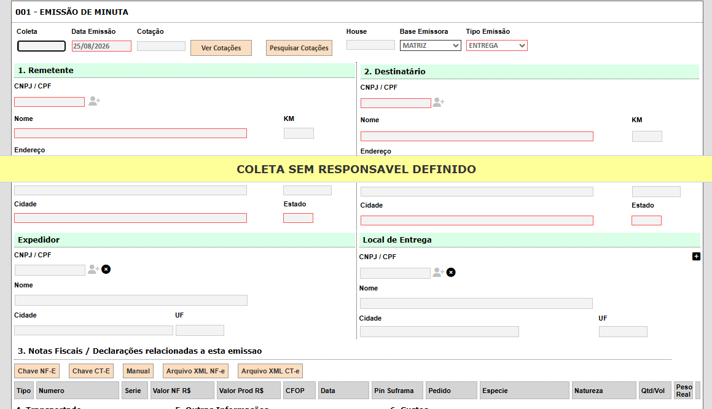Click the Numero column header
Screen dimensions: 712x409
click(x=78, y=391)
